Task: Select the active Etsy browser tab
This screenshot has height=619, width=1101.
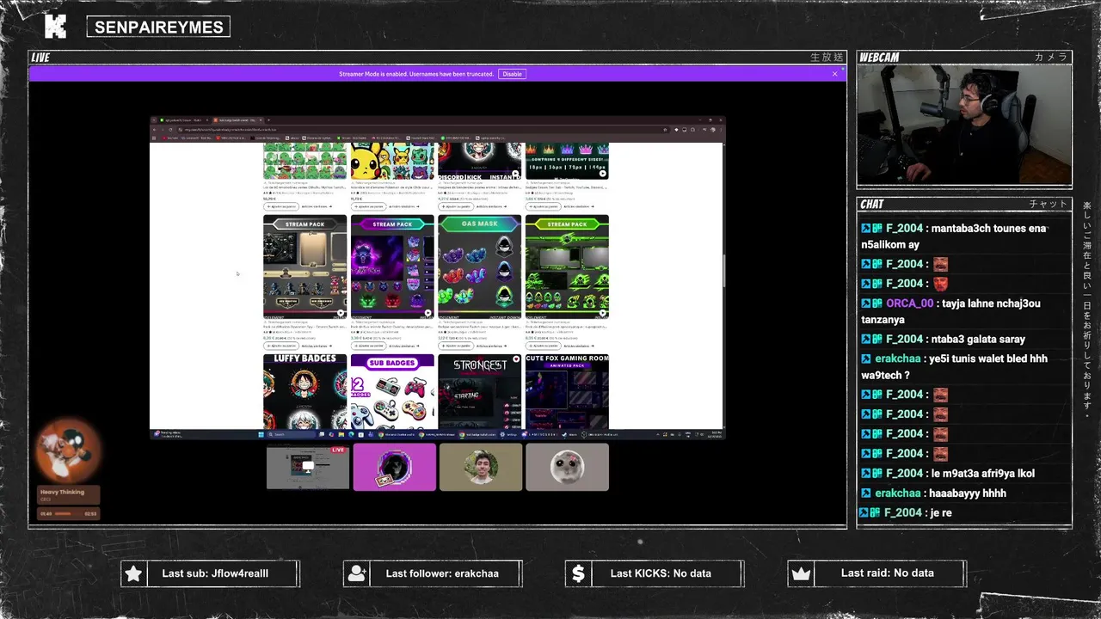Action: point(238,120)
